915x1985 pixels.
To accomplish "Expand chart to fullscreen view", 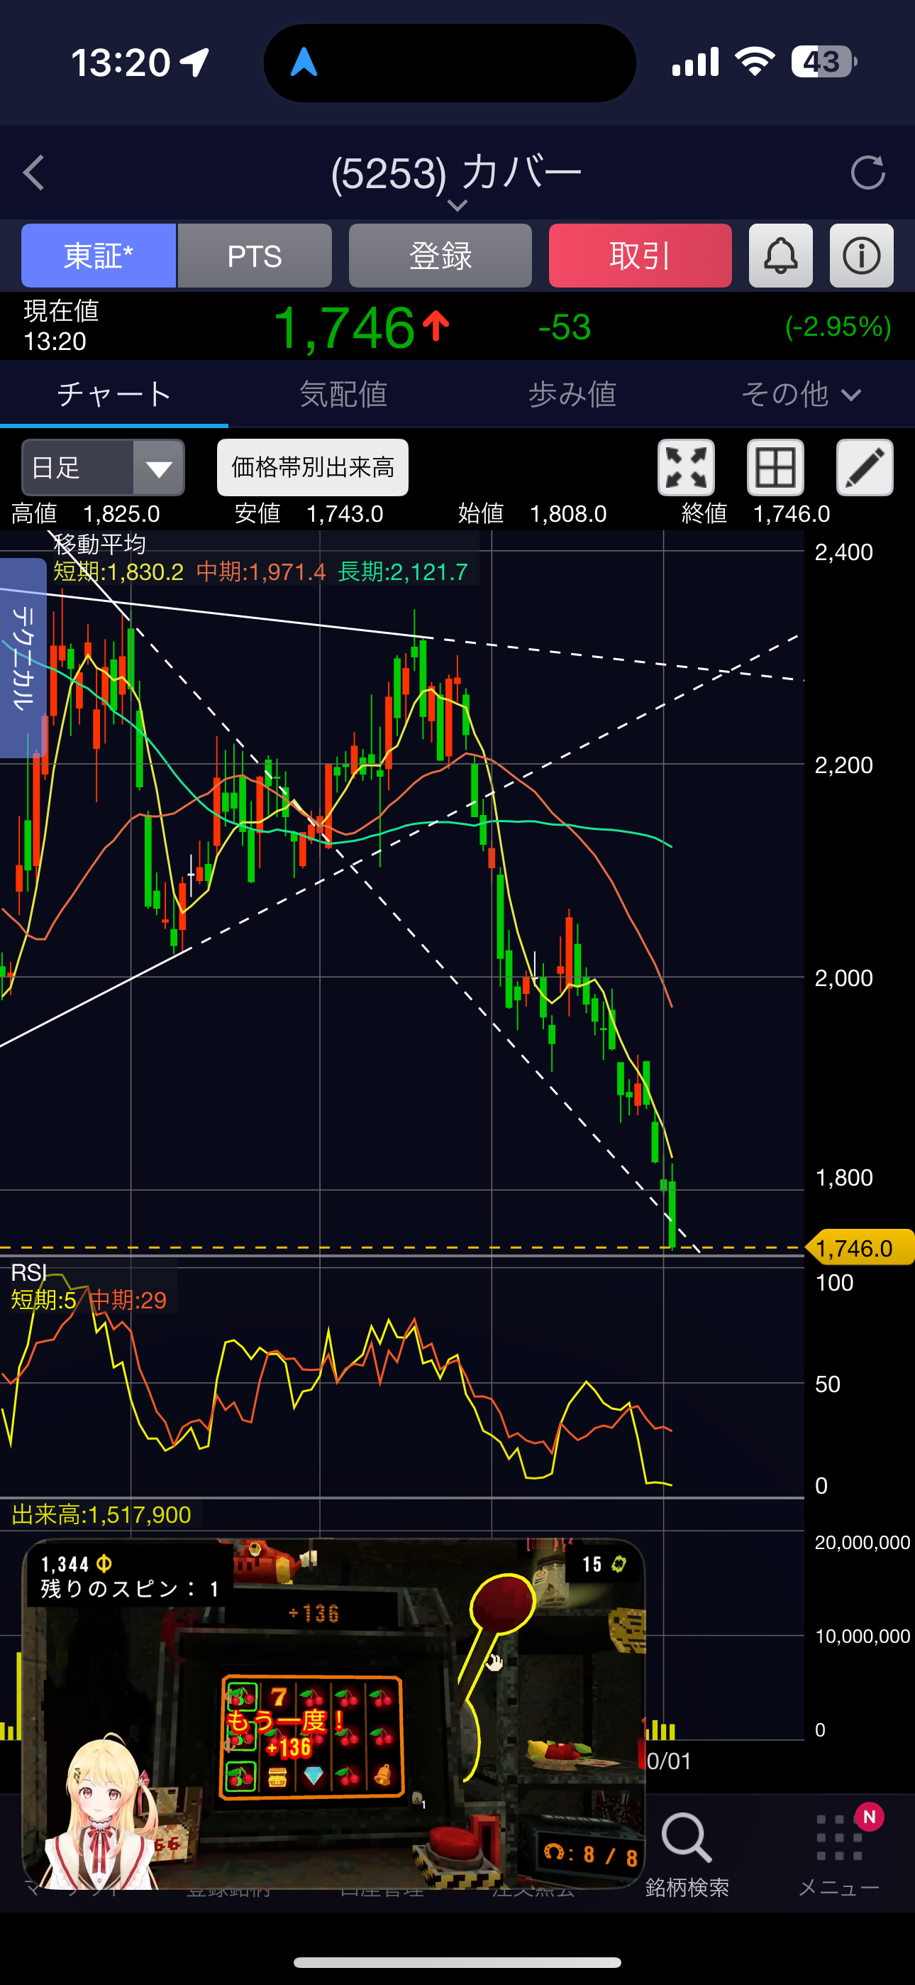I will point(685,468).
